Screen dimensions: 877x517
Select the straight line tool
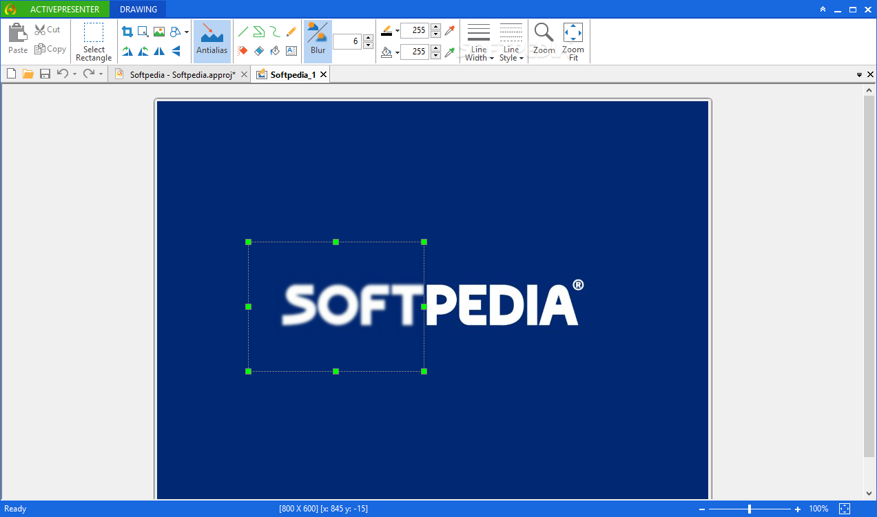pyautogui.click(x=243, y=32)
